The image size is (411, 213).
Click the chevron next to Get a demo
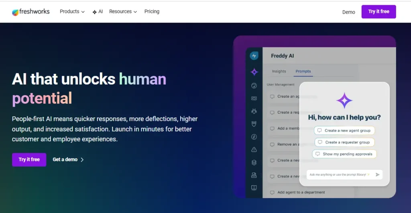pos(82,160)
